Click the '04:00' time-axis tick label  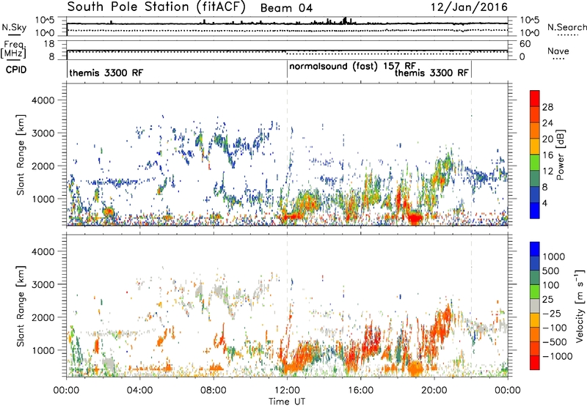click(139, 390)
